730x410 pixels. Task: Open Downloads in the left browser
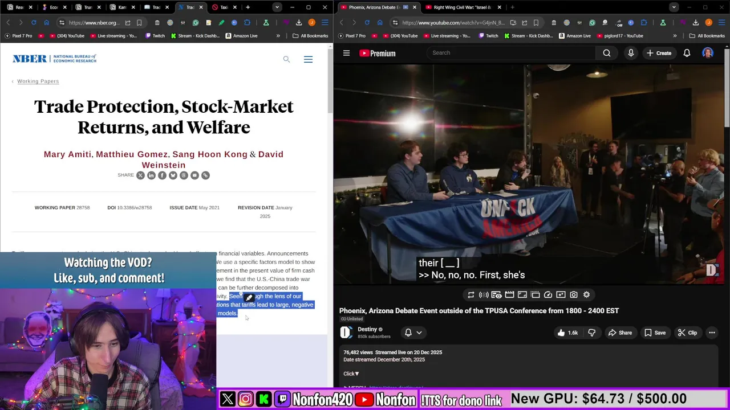(298, 23)
